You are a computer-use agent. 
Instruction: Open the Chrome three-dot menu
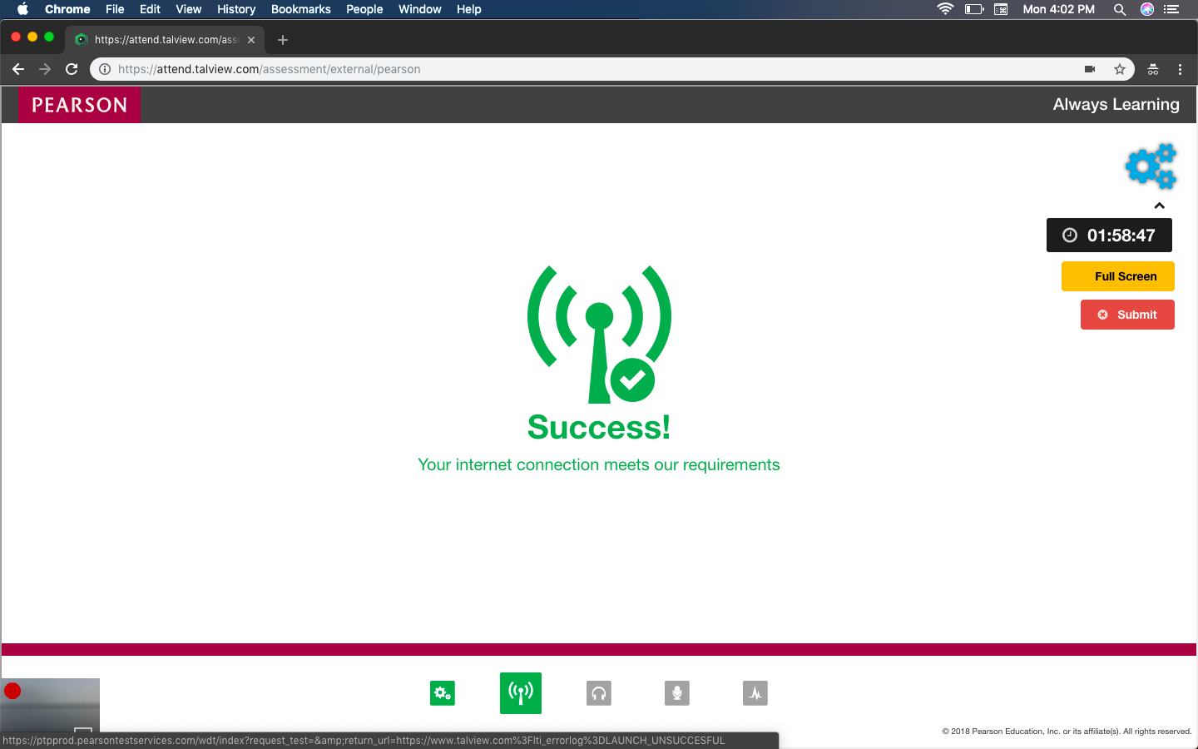(x=1180, y=69)
